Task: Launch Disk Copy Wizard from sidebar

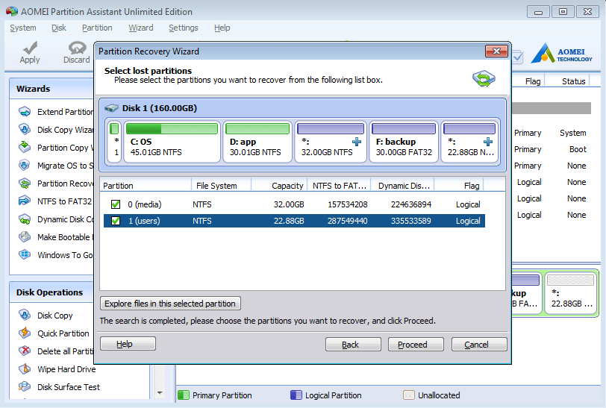Action: [x=25, y=130]
